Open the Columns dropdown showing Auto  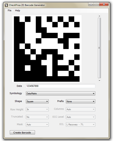[80, 109]
